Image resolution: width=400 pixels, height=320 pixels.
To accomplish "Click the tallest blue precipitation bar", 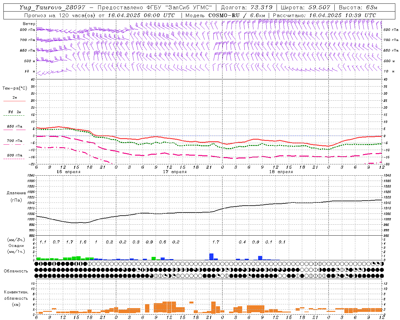I will (x=211, y=257).
